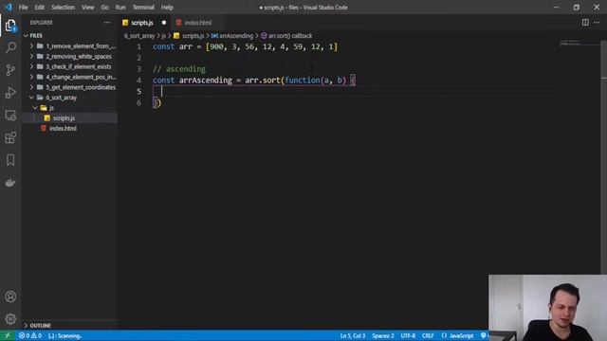
Task: Open the Search view
Action: click(10, 47)
